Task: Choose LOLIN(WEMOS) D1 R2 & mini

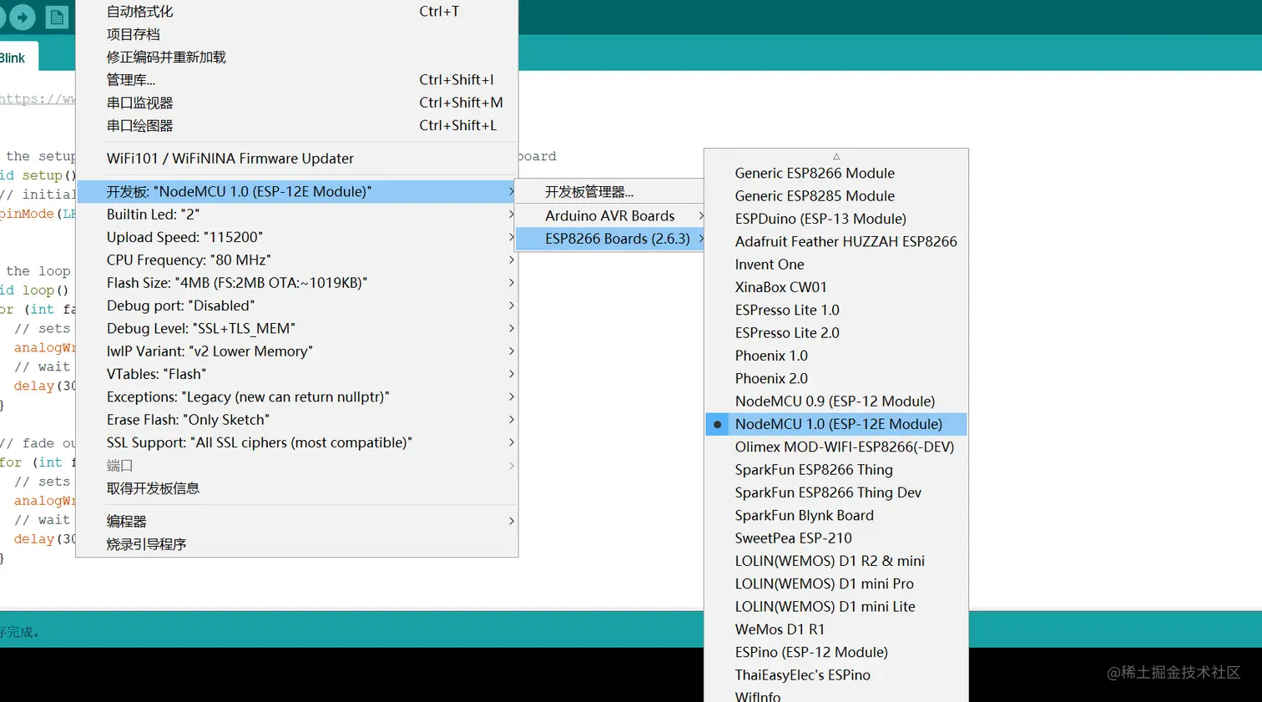Action: [836, 561]
